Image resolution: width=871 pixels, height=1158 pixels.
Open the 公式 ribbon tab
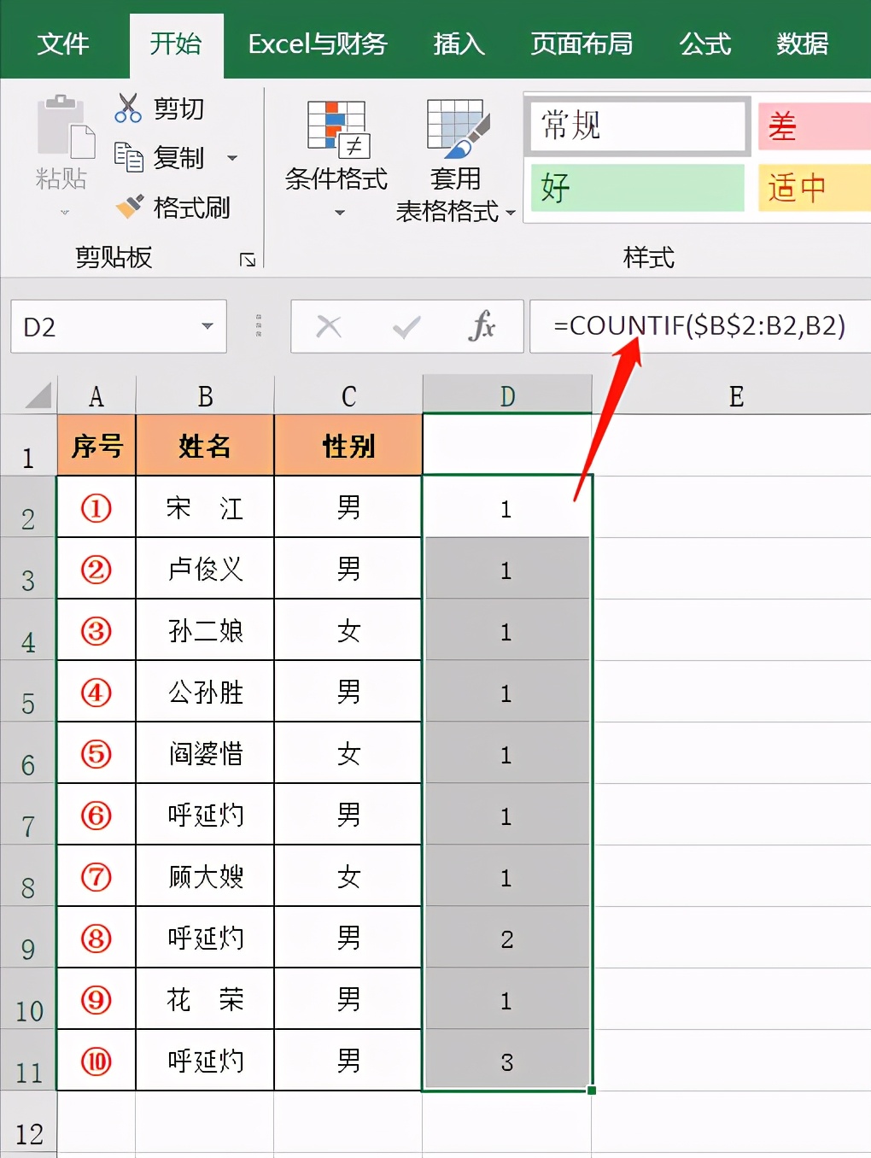coord(704,44)
